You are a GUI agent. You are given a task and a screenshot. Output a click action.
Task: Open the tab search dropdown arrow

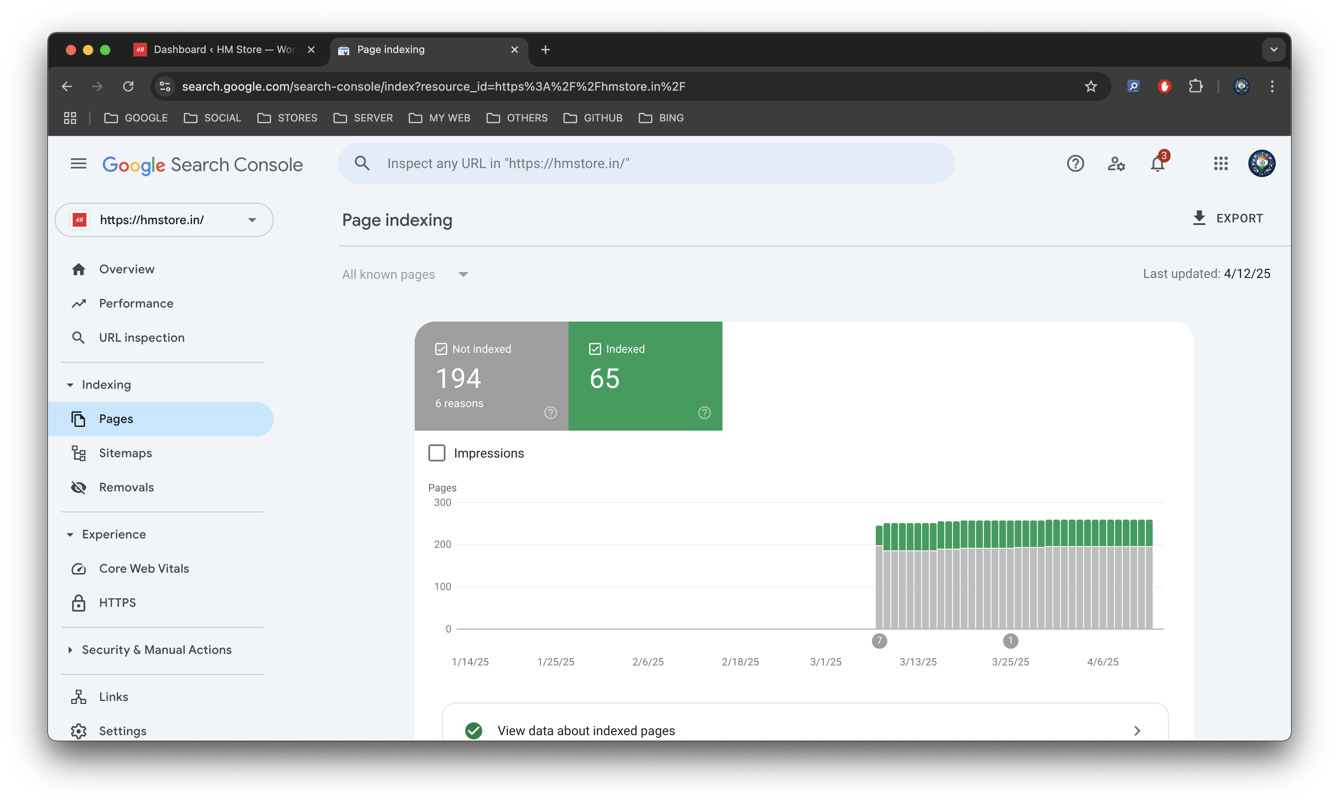click(1274, 50)
